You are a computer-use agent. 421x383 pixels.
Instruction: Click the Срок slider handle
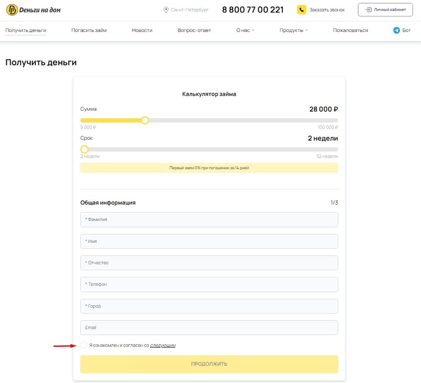84,149
